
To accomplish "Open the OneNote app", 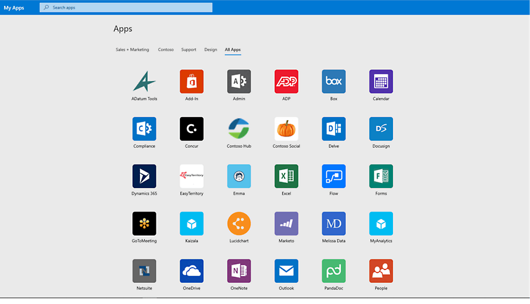I will pos(239,271).
